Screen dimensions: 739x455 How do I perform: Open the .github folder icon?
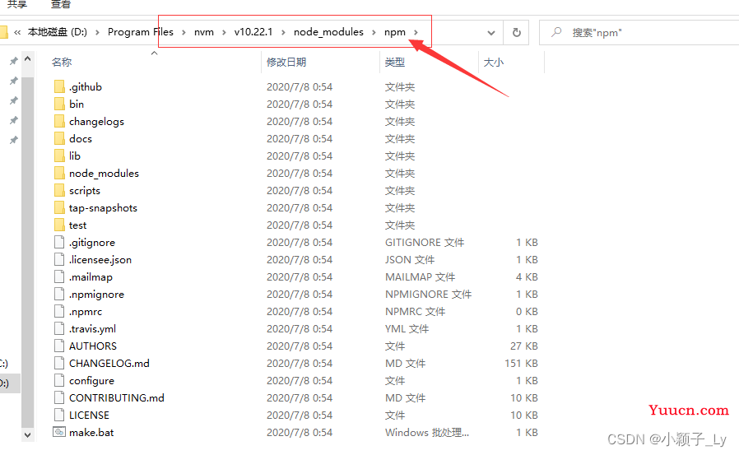click(59, 86)
